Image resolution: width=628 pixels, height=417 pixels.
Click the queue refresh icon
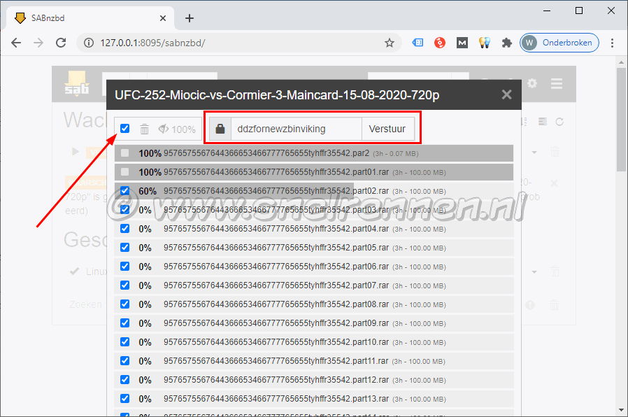point(559,121)
